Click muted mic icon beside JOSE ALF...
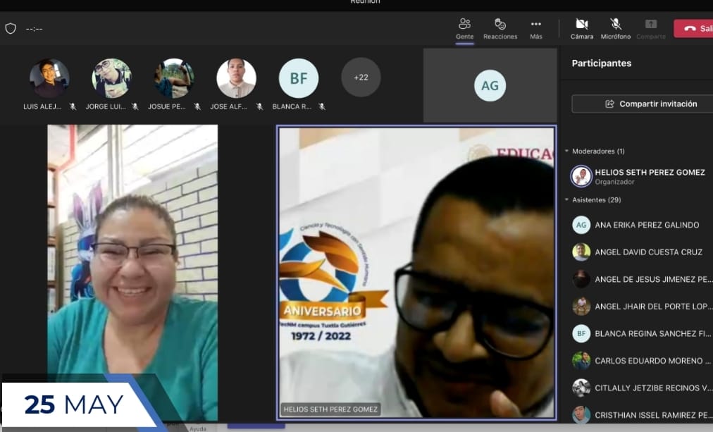This screenshot has width=713, height=432. coord(259,106)
